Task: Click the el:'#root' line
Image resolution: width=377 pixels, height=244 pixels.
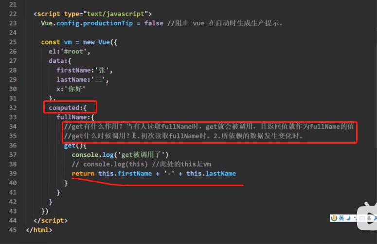Action: [x=70, y=52]
